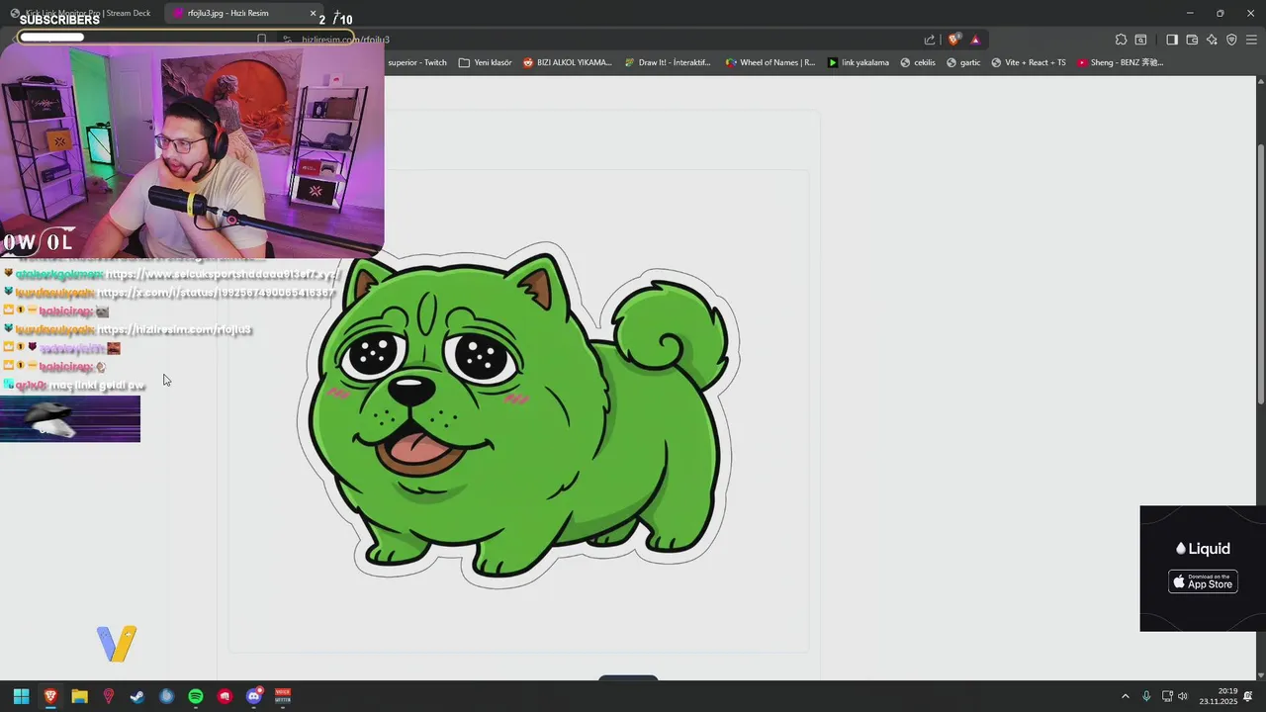Open the Leo AI sparkle icon

[x=1212, y=40]
